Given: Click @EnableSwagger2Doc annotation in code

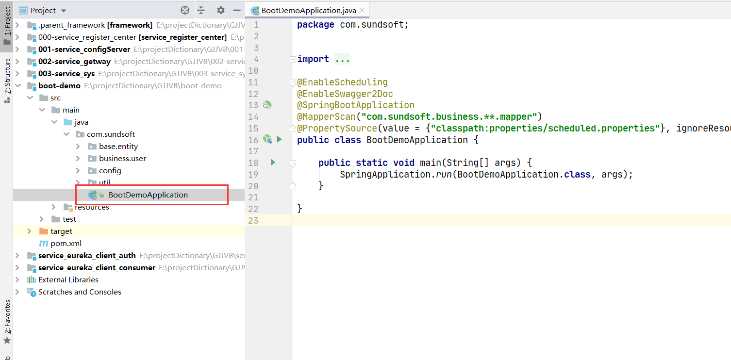Looking at the screenshot, I should [x=345, y=94].
